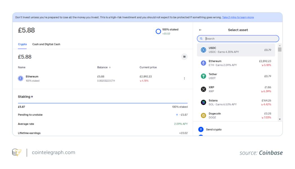Click the Send crypto option
The image size is (295, 169).
tap(214, 130)
